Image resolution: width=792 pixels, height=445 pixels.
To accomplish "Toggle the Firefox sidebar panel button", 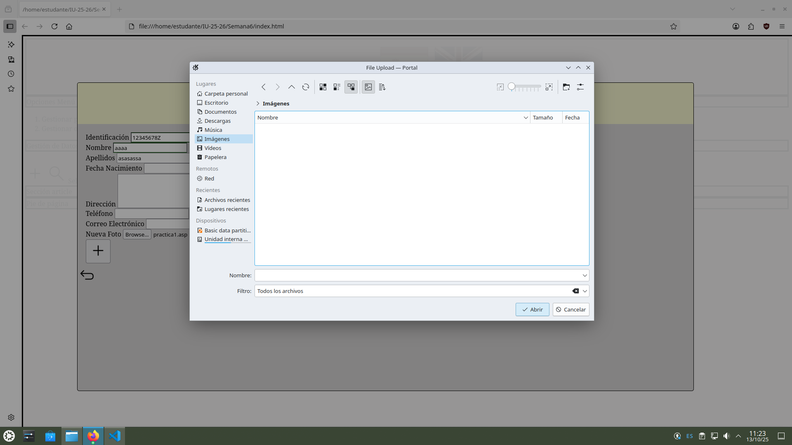I will 10,26.
